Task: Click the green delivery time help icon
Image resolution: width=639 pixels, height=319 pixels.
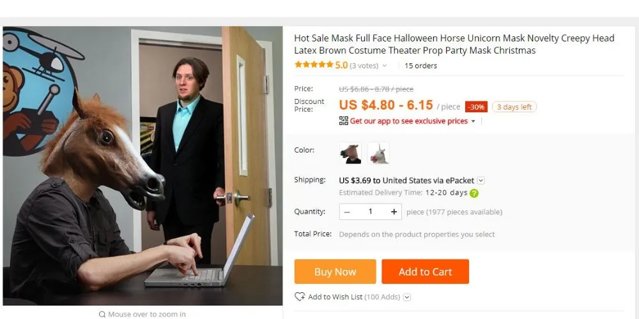Action: click(474, 193)
